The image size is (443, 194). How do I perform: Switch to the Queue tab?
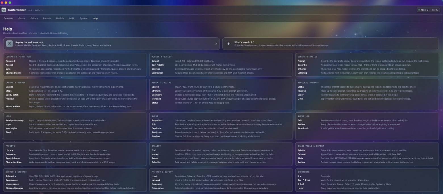pyautogui.click(x=22, y=18)
